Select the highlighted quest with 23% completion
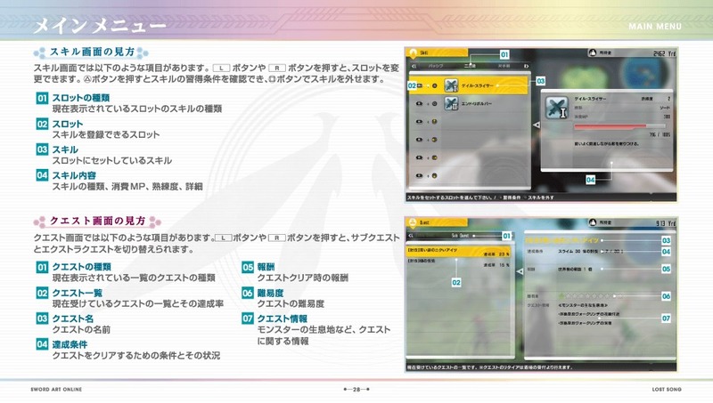This screenshot has width=713, height=403. click(x=458, y=252)
